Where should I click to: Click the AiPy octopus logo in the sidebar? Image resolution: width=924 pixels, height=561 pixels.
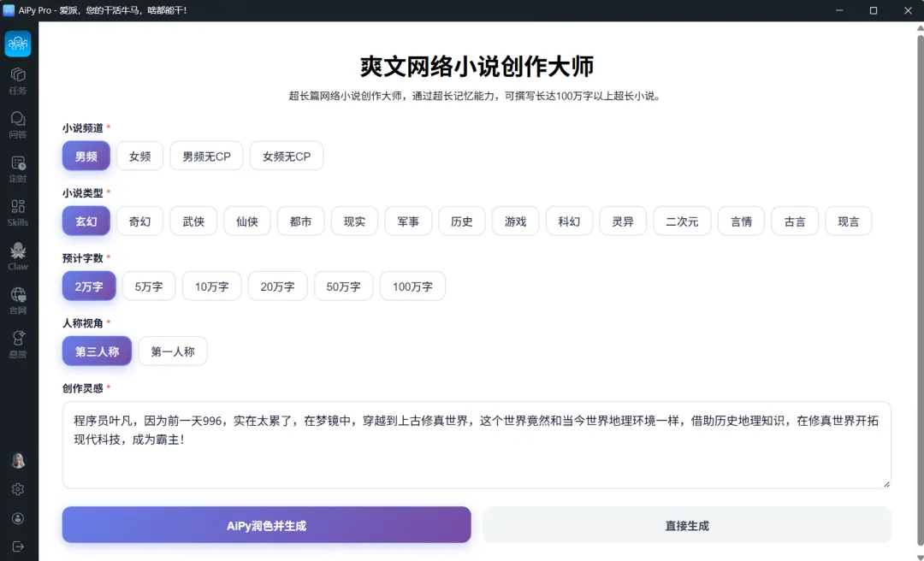[x=18, y=44]
